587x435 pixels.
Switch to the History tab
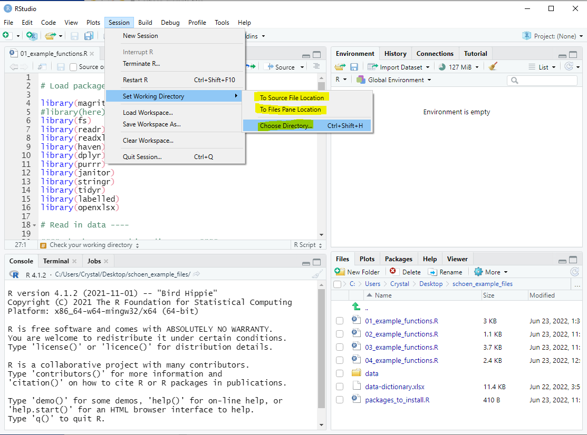click(x=396, y=53)
